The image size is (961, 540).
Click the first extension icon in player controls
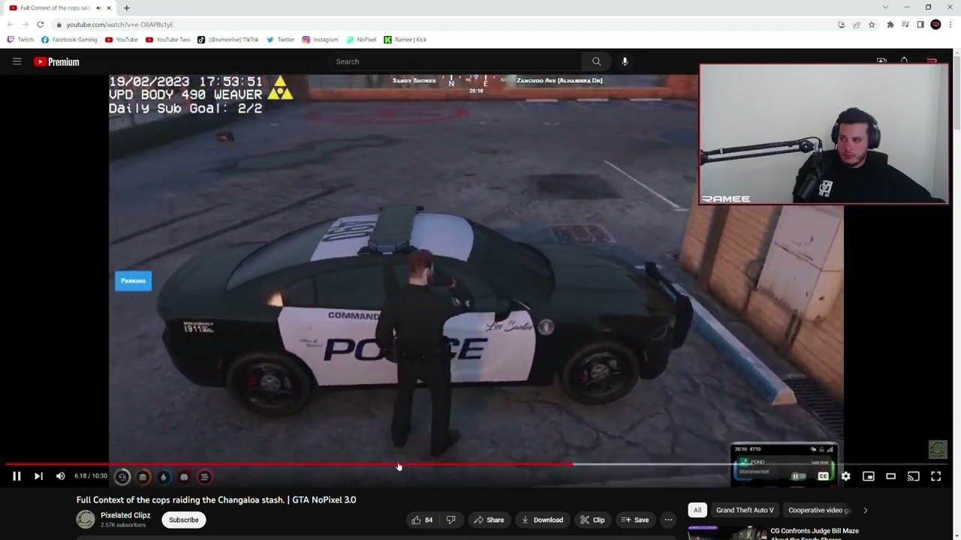(x=122, y=477)
